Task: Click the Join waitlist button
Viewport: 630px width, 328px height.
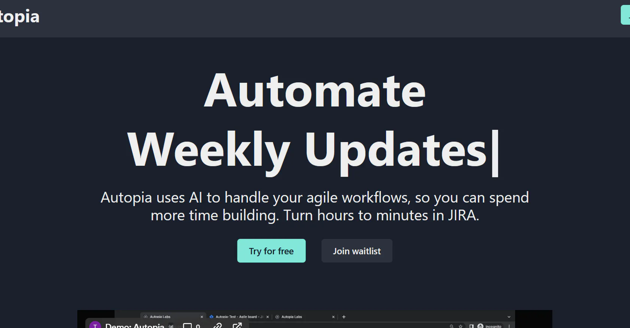Action: coord(357,250)
